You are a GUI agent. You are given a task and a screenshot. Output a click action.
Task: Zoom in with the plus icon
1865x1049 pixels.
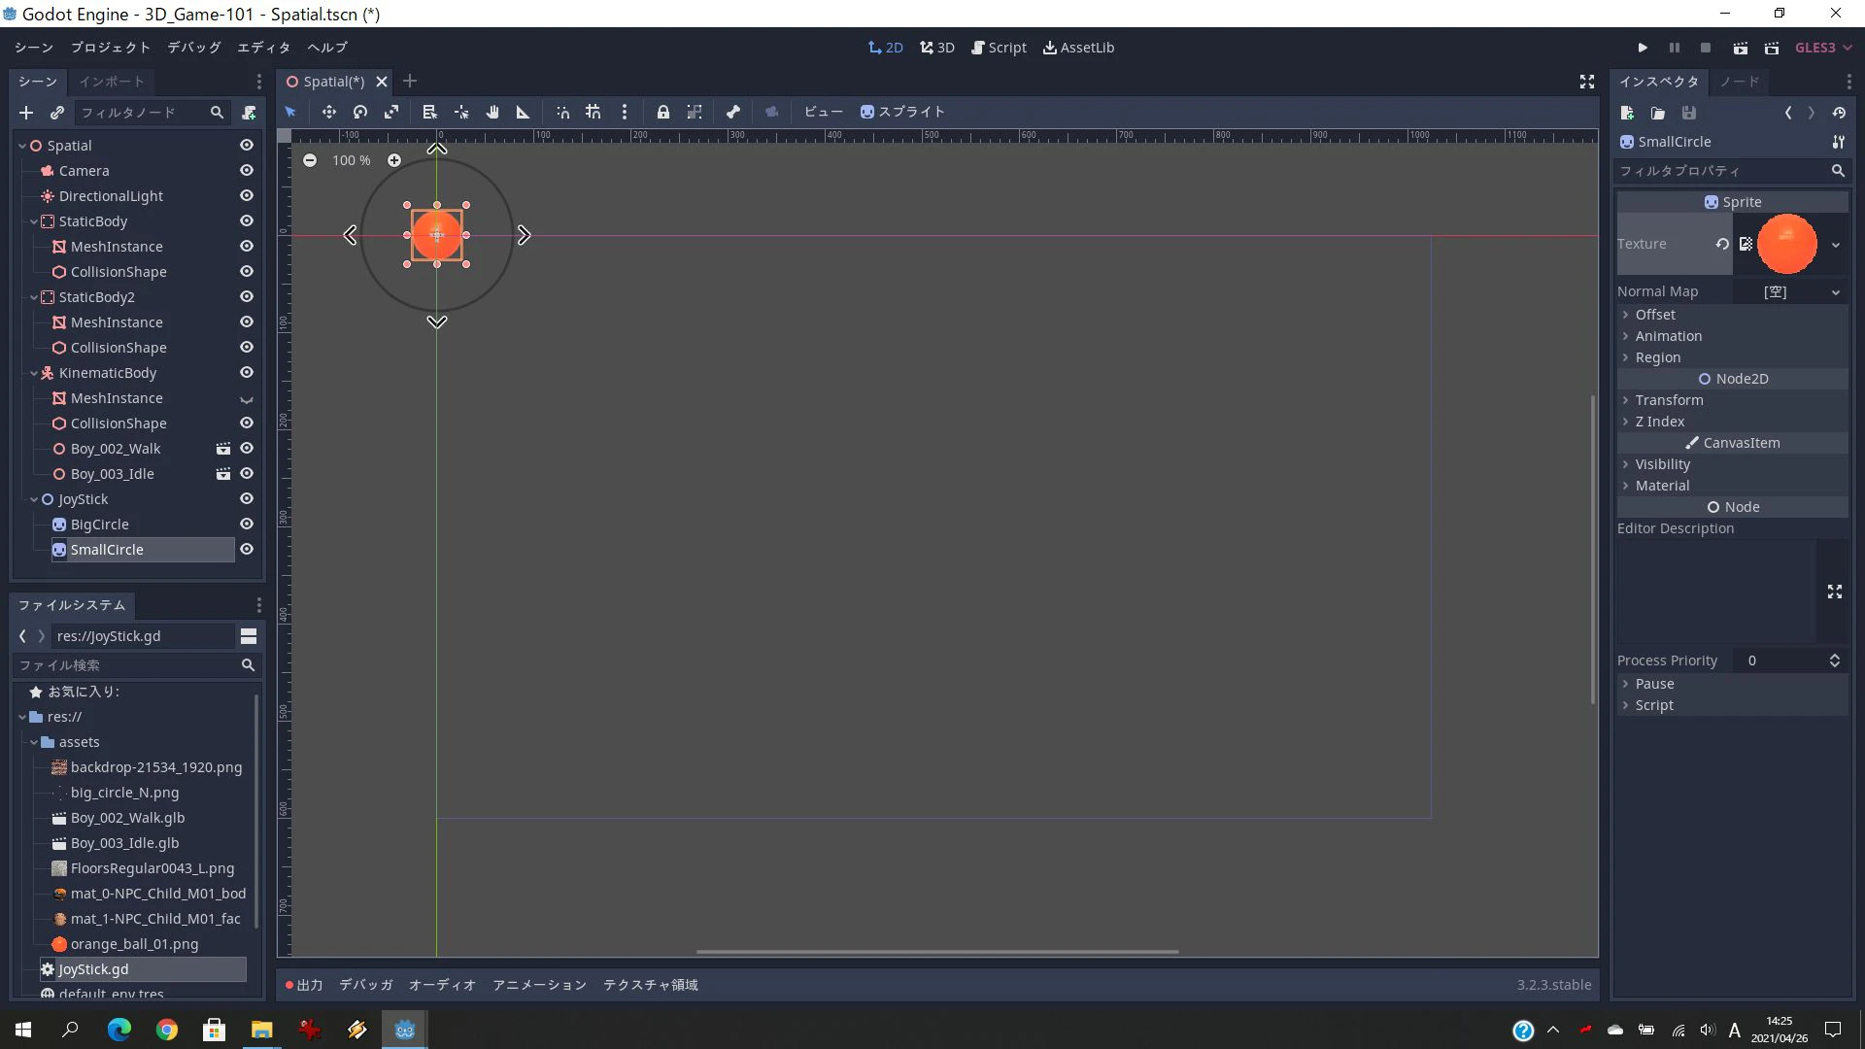pos(394,160)
